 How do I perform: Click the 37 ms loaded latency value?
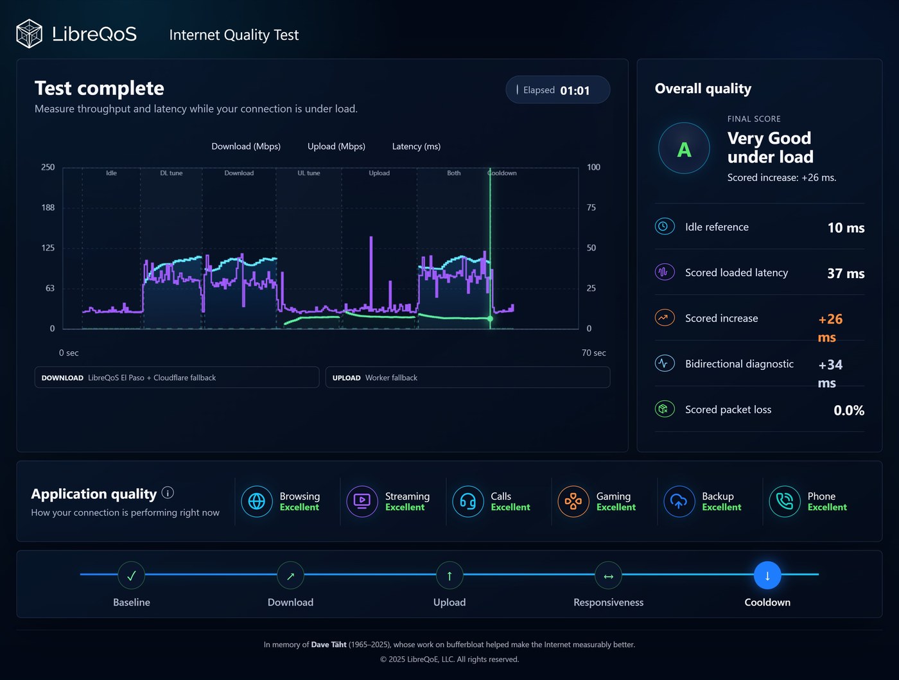(x=846, y=274)
